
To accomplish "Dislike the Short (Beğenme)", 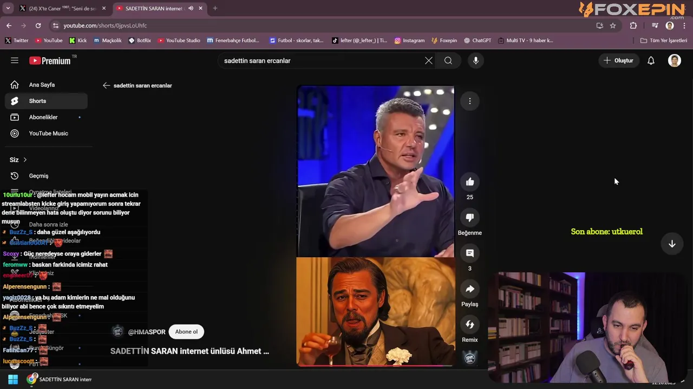I will pos(470,218).
